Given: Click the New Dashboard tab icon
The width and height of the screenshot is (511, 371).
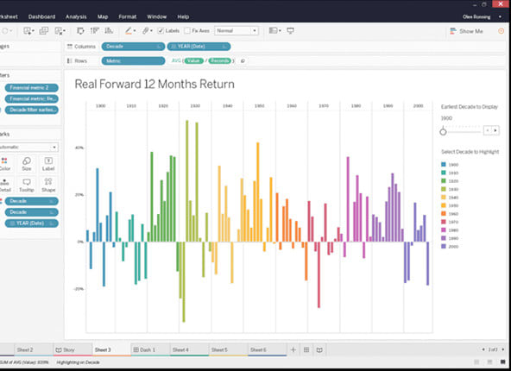Looking at the screenshot, I should (306, 349).
